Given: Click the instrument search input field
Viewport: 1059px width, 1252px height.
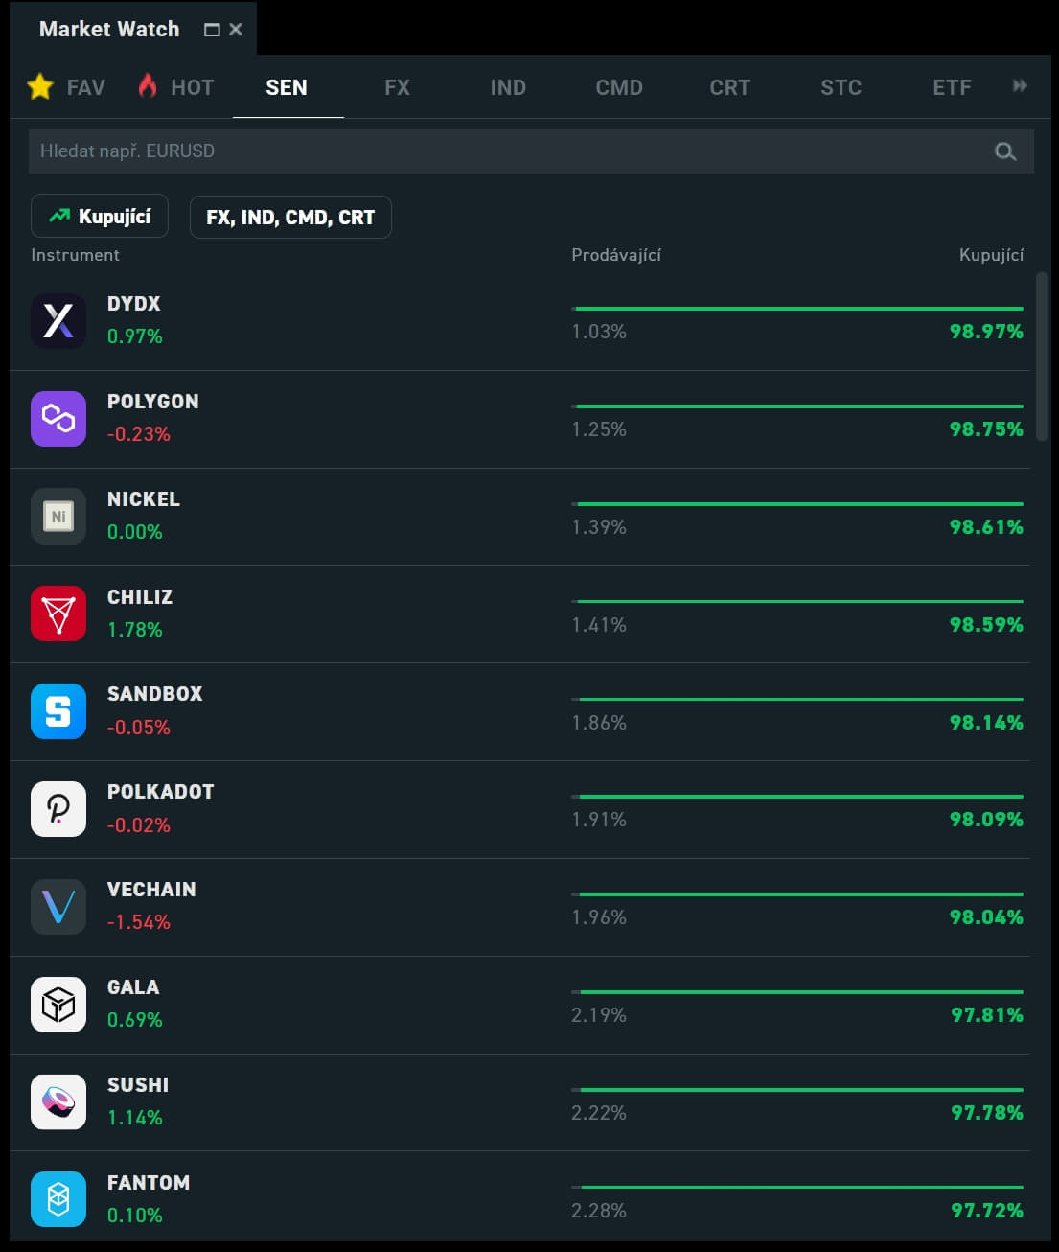Looking at the screenshot, I should pos(508,151).
